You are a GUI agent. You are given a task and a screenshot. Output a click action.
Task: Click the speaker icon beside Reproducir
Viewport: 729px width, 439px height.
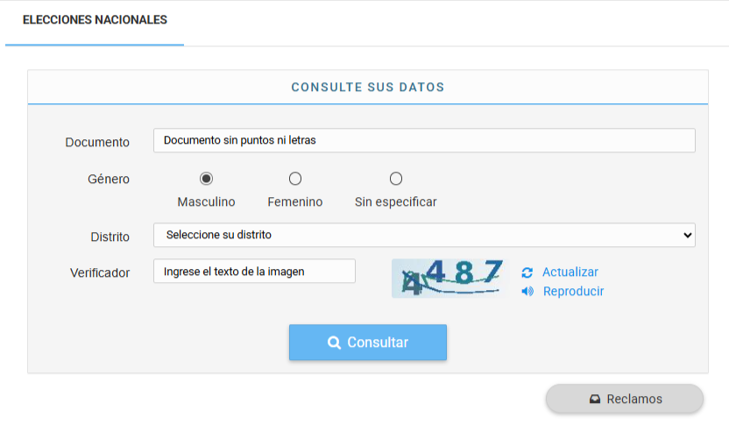pos(527,292)
